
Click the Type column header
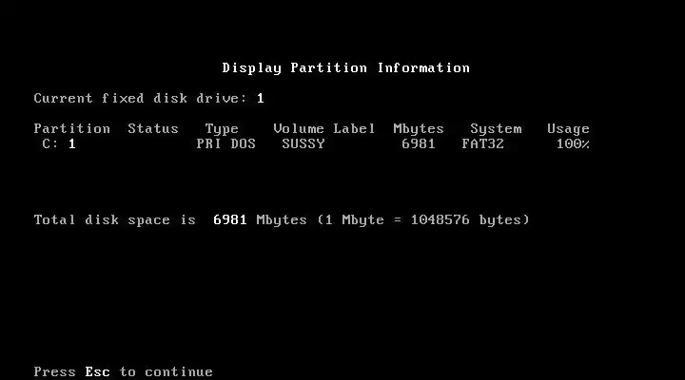[222, 129]
